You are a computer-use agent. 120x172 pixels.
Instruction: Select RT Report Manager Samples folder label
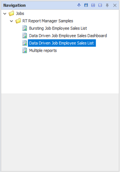click(48, 21)
